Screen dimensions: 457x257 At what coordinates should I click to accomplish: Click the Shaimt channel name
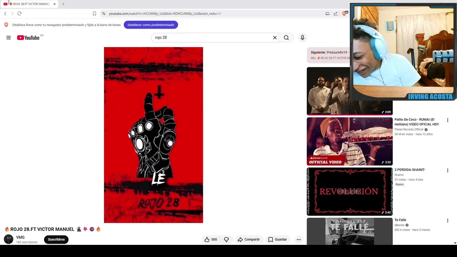399,175
